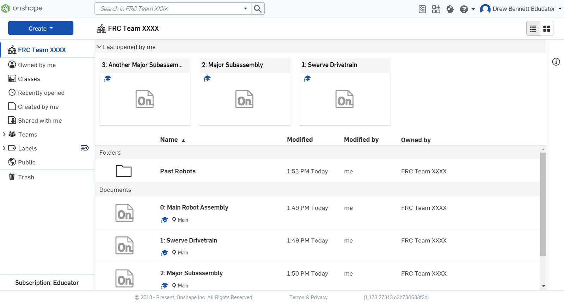The image size is (564, 302).
Task: Open the Past Robots folder
Action: click(178, 171)
